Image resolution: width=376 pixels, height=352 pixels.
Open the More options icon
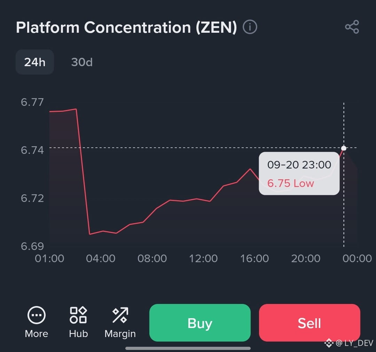pos(37,315)
